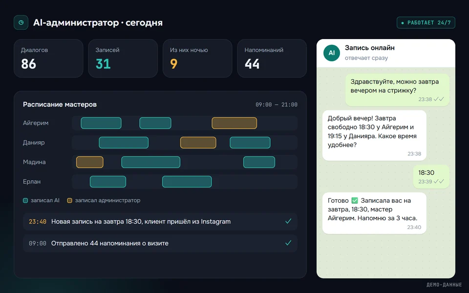Click the clock icon beside AI-администратор title
The height and width of the screenshot is (293, 469).
(x=21, y=22)
